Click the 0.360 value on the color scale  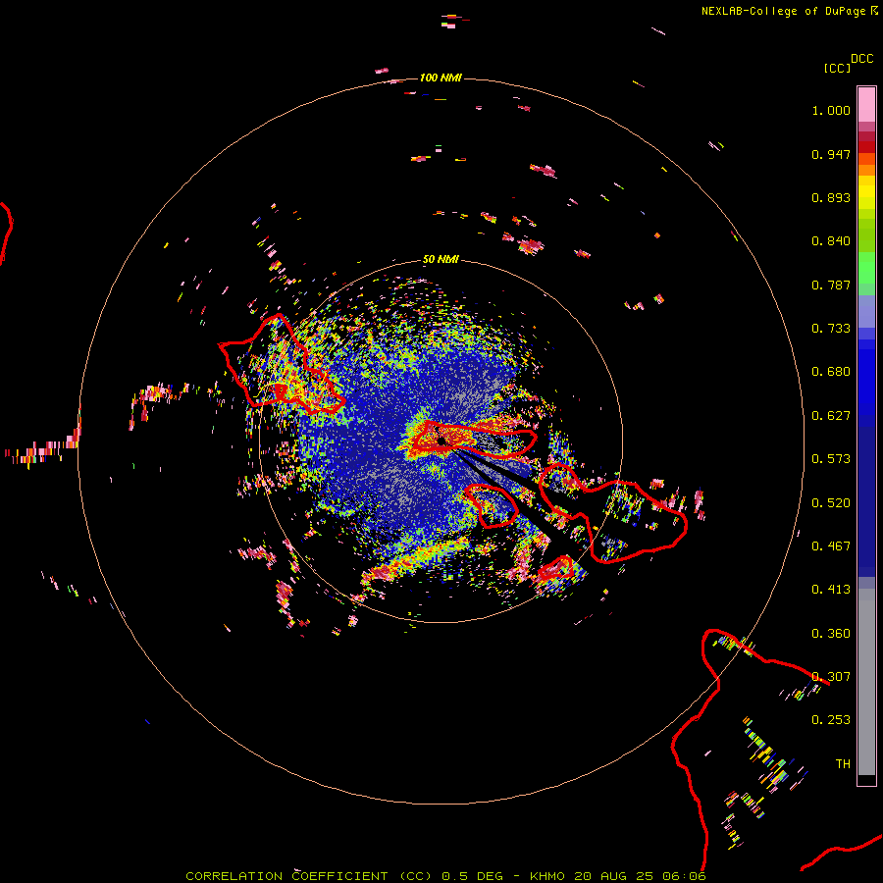click(831, 634)
